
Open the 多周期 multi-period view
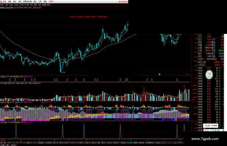pos(44,5)
